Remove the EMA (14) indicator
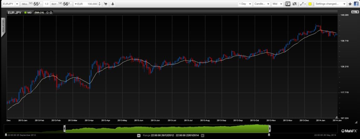This screenshot has height=139, width=360. coord(51,13)
